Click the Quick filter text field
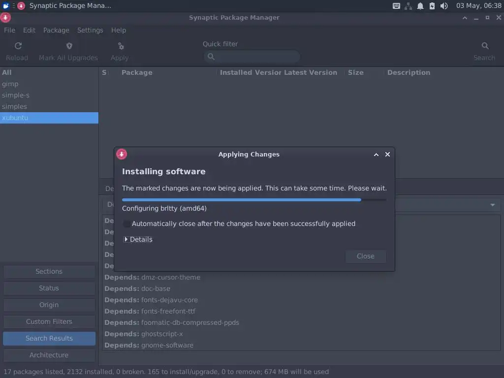The image size is (504, 378). pyautogui.click(x=252, y=57)
